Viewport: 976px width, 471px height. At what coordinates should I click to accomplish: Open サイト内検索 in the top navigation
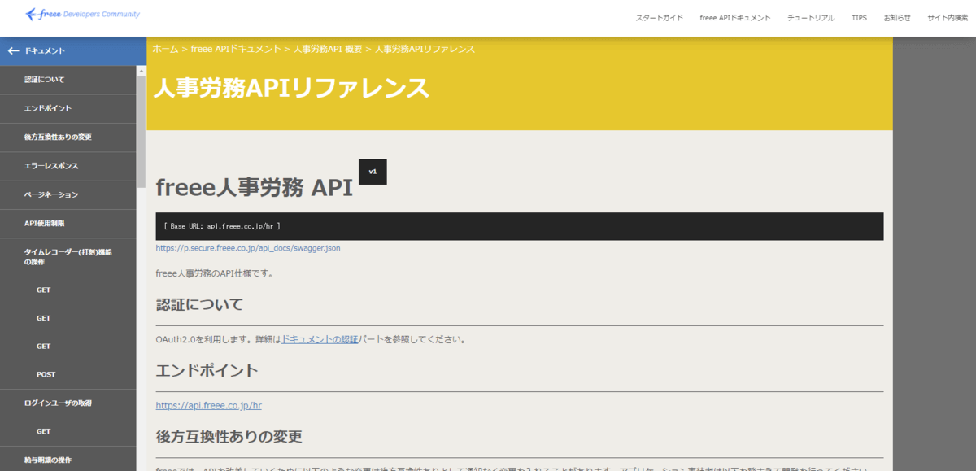pos(948,18)
